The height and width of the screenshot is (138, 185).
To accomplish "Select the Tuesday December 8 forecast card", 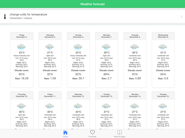I will point(135,60).
